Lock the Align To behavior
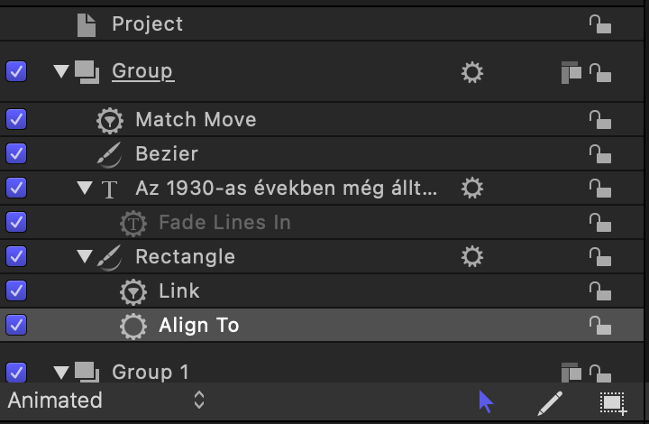The image size is (649, 424). (600, 326)
